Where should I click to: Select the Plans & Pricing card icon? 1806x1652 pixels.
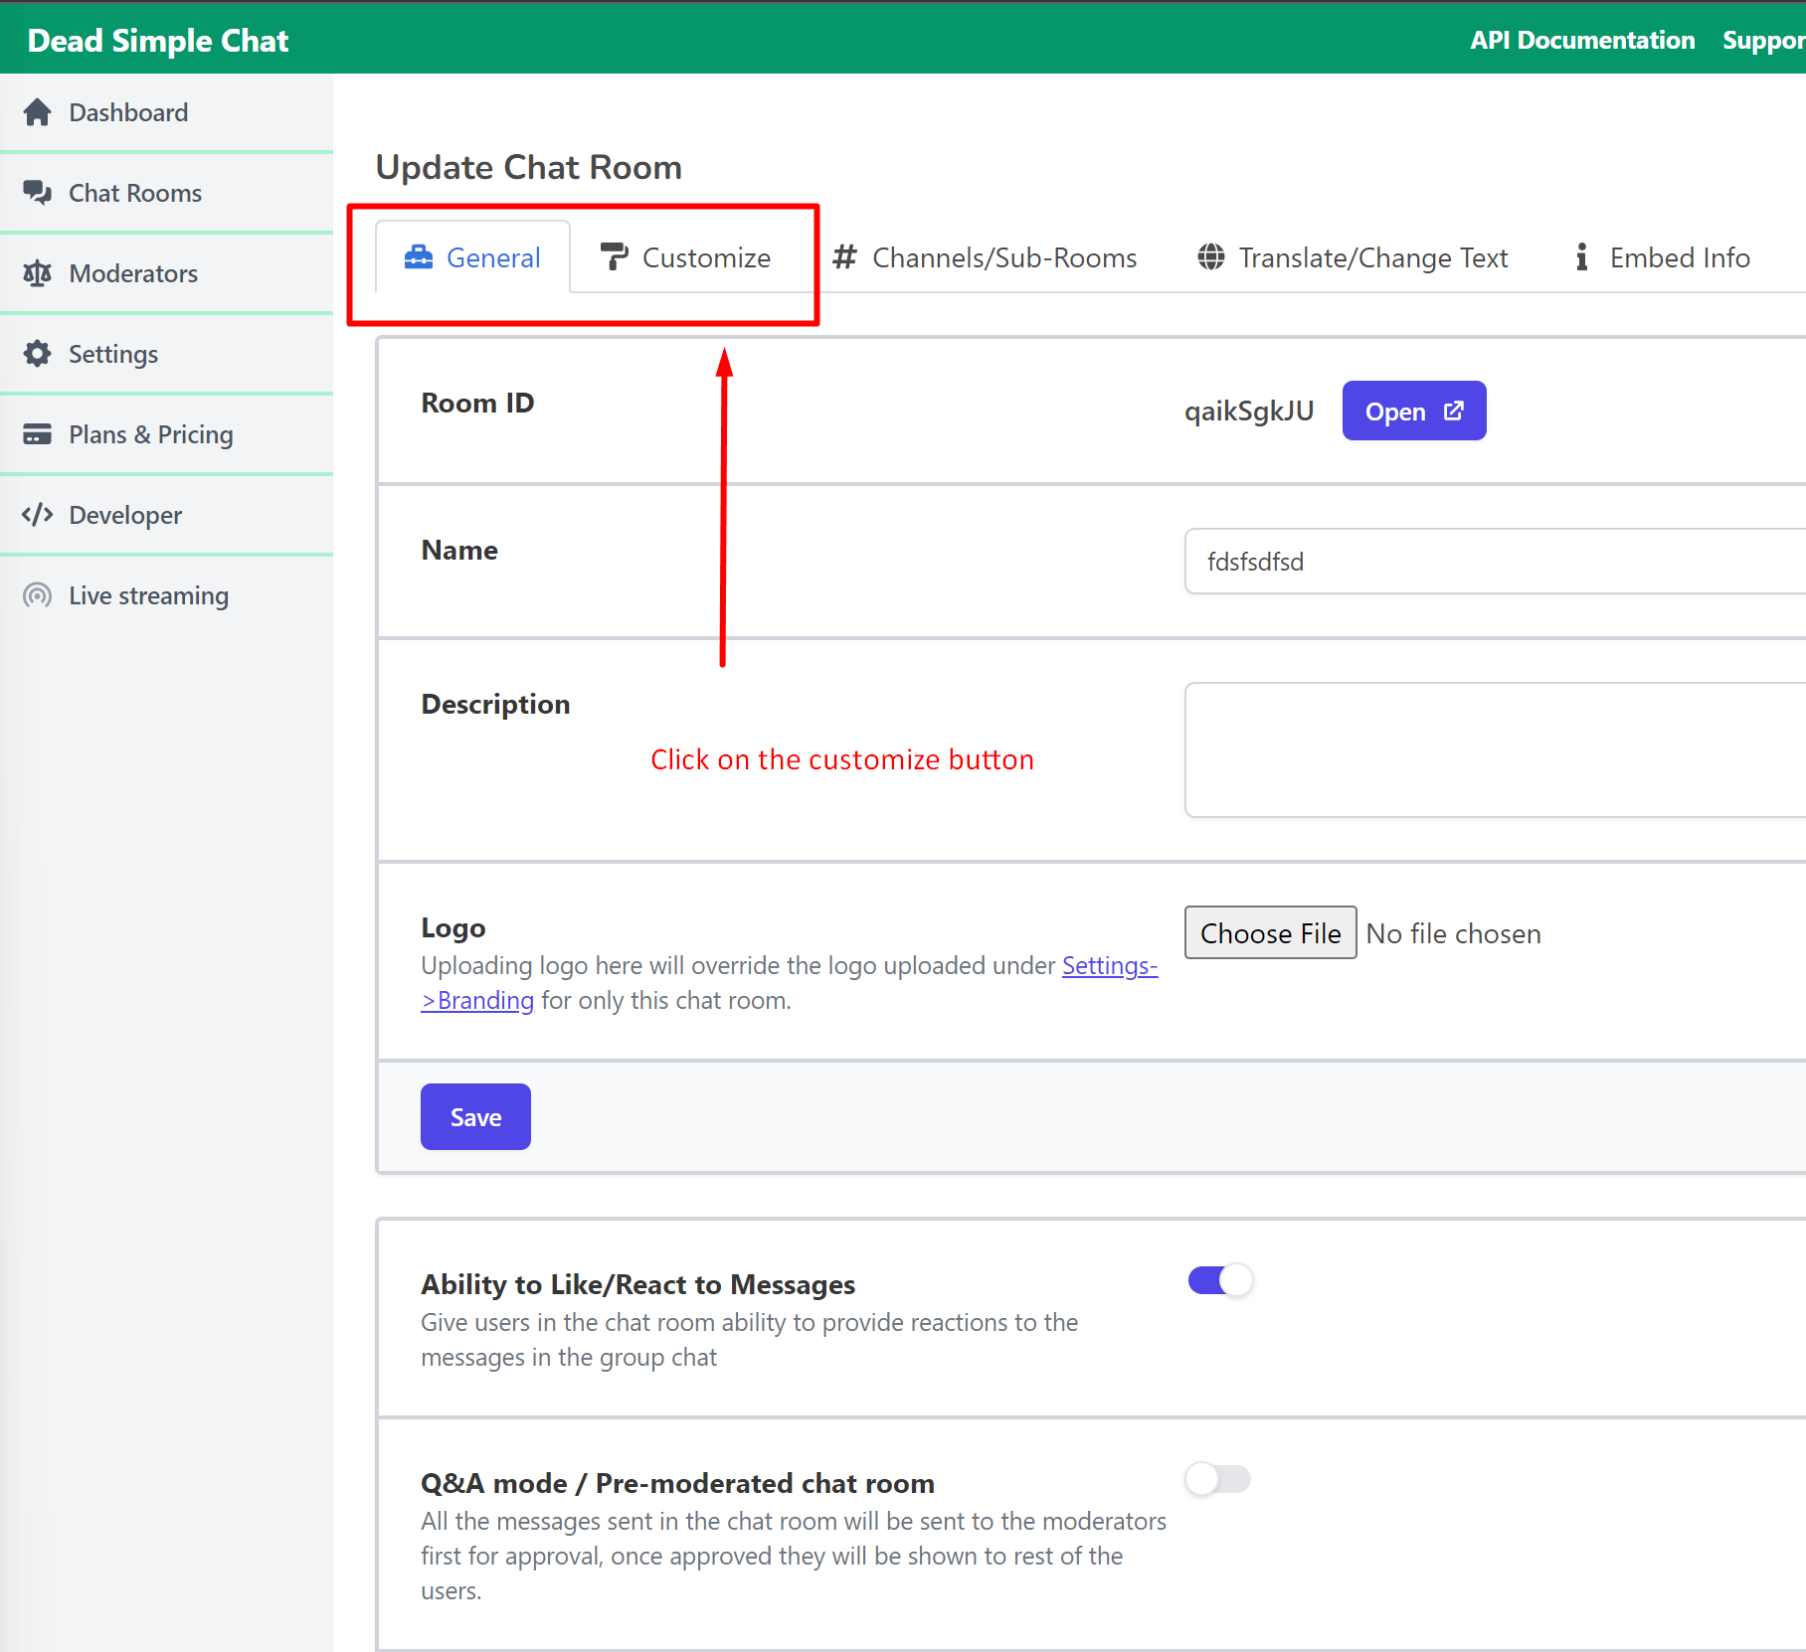[38, 433]
